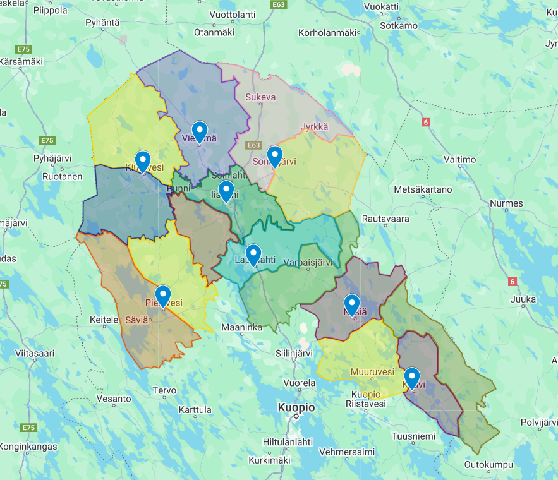
Task: Open the Sonkajärvi map pin
Action: [274, 156]
